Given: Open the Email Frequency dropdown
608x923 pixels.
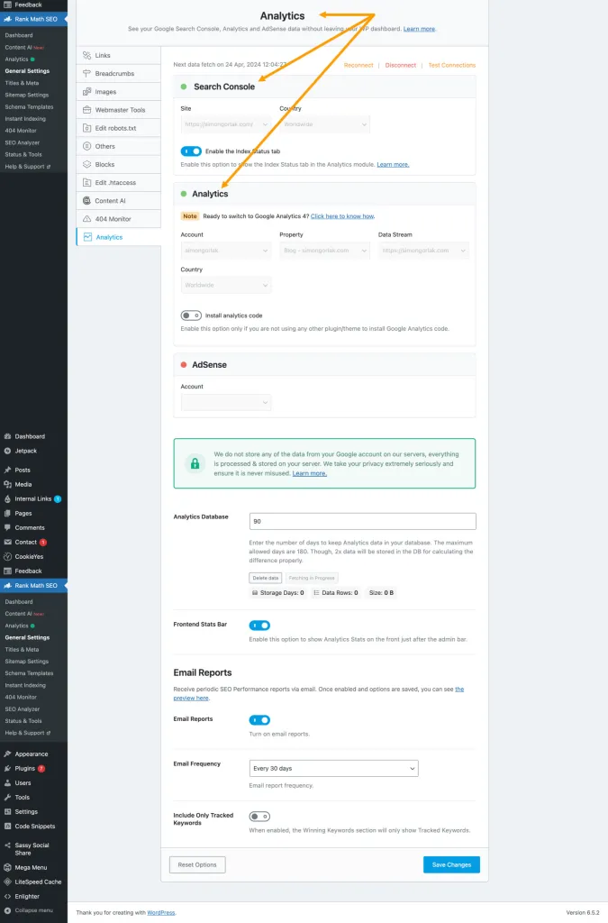Looking at the screenshot, I should coord(333,768).
